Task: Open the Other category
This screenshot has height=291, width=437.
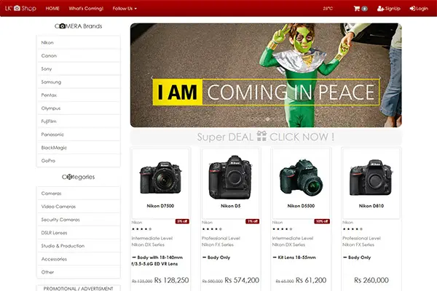Action: tap(79, 272)
